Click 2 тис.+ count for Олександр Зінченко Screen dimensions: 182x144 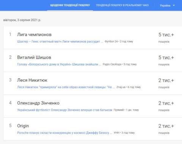pyautogui.click(x=166, y=103)
